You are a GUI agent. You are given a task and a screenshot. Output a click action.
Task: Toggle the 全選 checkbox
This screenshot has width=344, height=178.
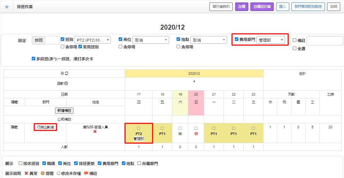[295, 48]
